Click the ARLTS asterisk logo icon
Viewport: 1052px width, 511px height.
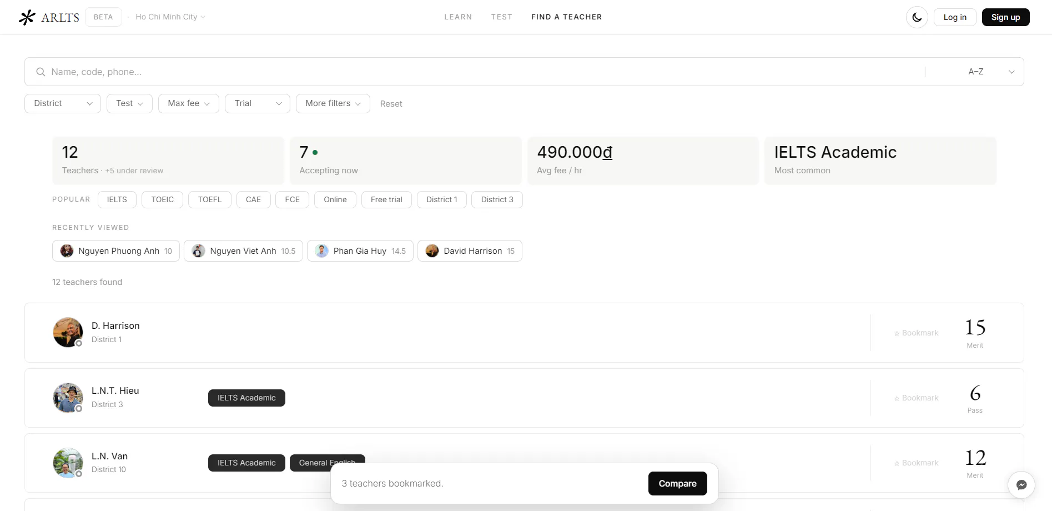27,17
